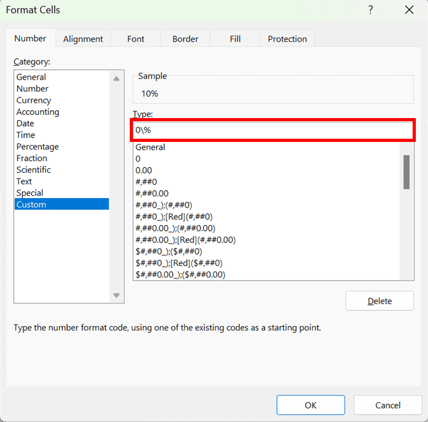Switch to the Alignment tab

pos(83,39)
